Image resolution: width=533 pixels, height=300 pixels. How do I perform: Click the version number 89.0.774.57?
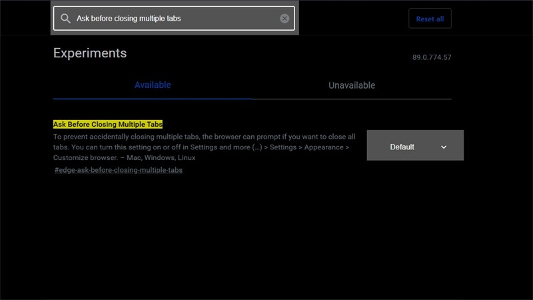(432, 57)
